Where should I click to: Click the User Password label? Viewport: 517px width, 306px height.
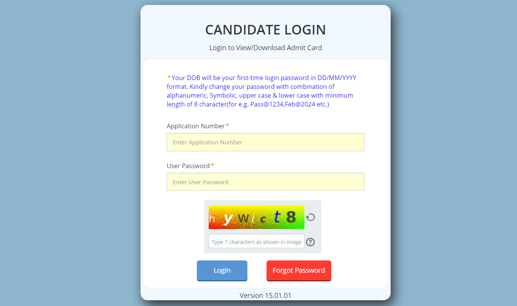(188, 166)
